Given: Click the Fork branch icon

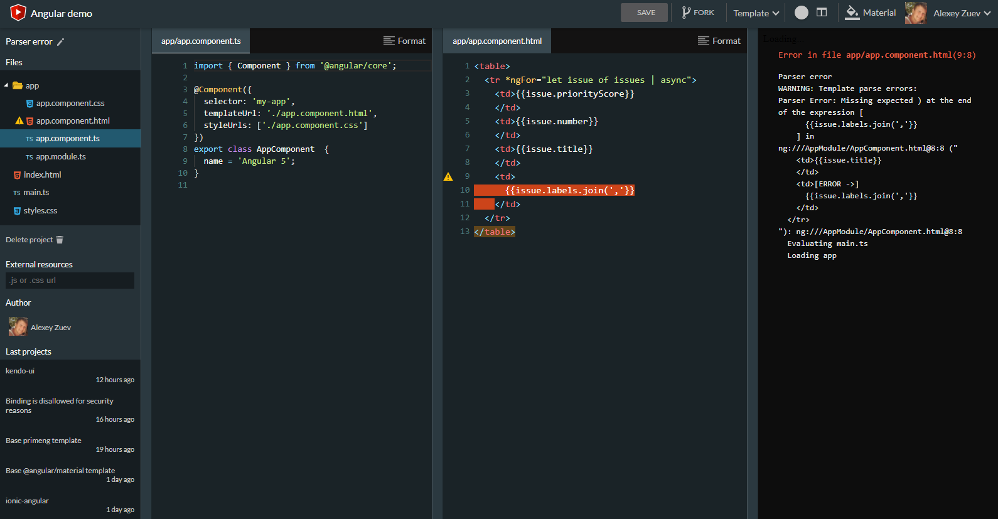Looking at the screenshot, I should pos(686,13).
